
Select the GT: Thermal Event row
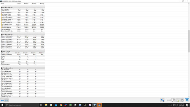coord(23,88)
